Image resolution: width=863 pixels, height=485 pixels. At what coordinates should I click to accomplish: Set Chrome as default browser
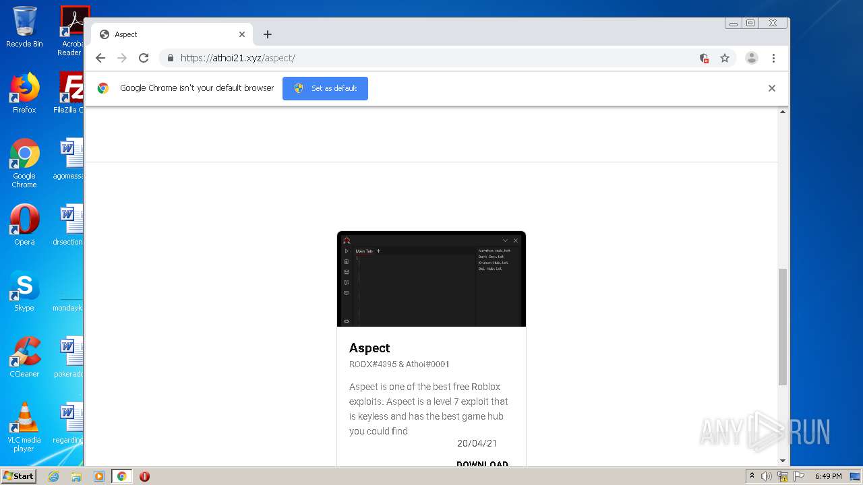point(325,88)
